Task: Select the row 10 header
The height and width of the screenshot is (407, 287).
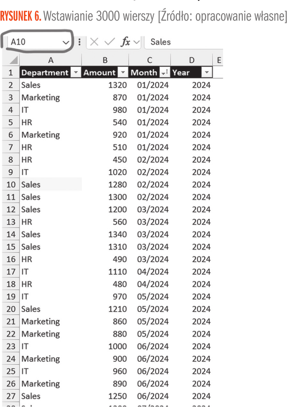Action: pyautogui.click(x=11, y=185)
